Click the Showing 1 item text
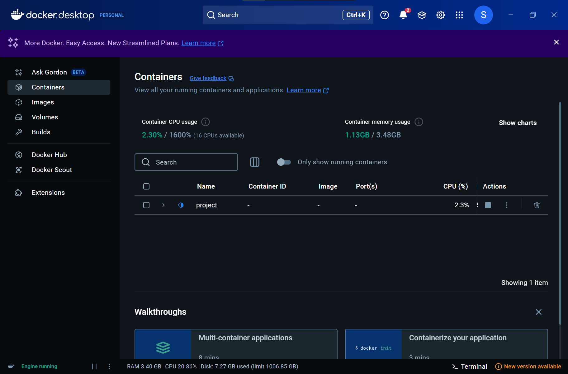The width and height of the screenshot is (568, 374). [x=524, y=283]
